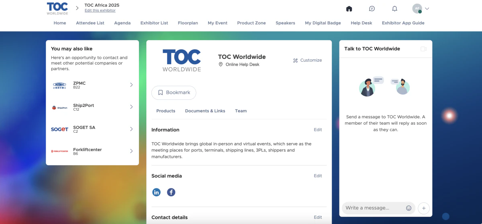This screenshot has height=224, width=482.
Task: Open the Facebook social media icon
Action: (x=171, y=192)
